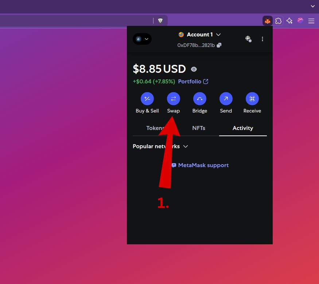The width and height of the screenshot is (319, 284).
Task: Click the Account 1 avatar icon
Action: (181, 35)
